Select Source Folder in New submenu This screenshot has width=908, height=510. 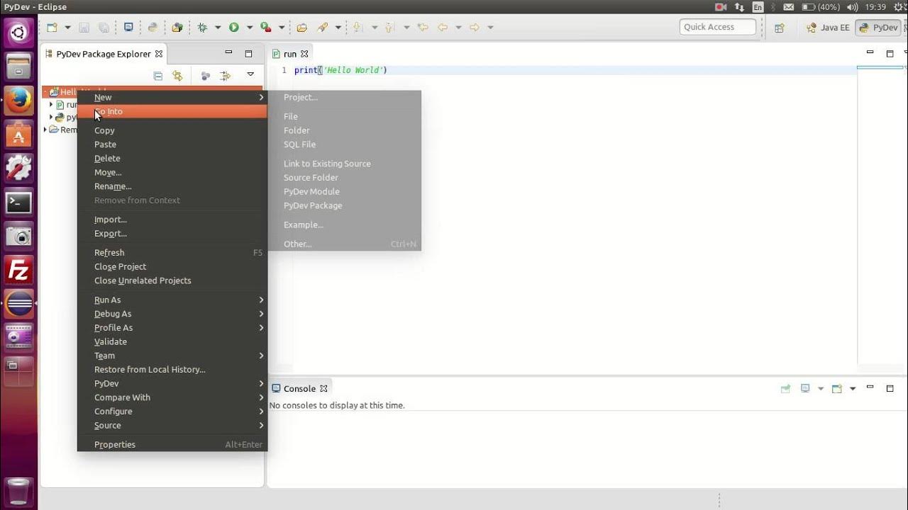[x=345, y=178]
